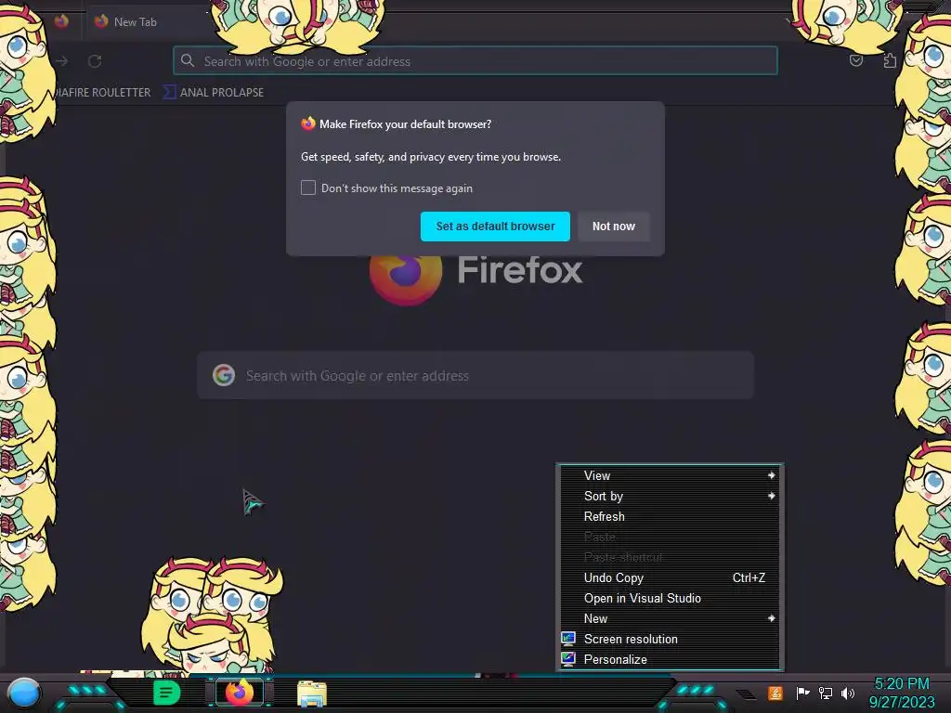Click the View submenu arrow
The width and height of the screenshot is (951, 713).
(772, 475)
